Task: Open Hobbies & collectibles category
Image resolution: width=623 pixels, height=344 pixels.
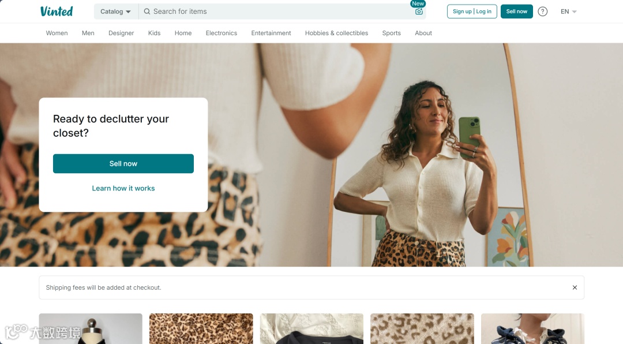Action: [336, 33]
